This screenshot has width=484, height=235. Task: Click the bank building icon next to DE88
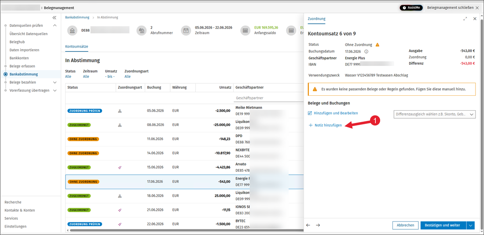72,31
